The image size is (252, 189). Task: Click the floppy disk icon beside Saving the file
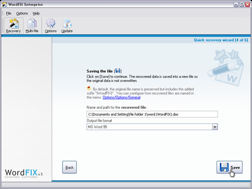coord(118,70)
